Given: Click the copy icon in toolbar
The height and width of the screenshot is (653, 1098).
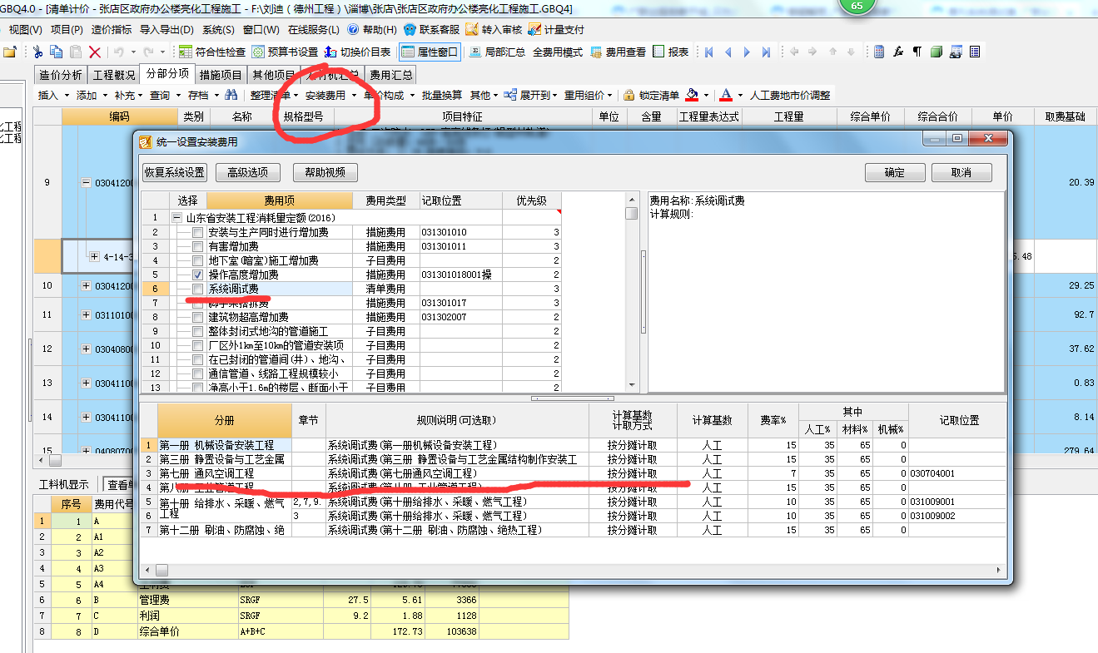Looking at the screenshot, I should coord(57,52).
